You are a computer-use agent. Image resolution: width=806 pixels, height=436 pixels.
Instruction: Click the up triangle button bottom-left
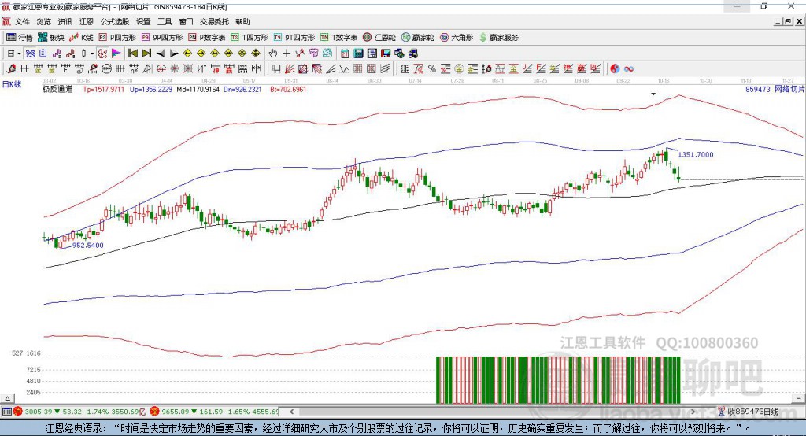tap(7, 398)
